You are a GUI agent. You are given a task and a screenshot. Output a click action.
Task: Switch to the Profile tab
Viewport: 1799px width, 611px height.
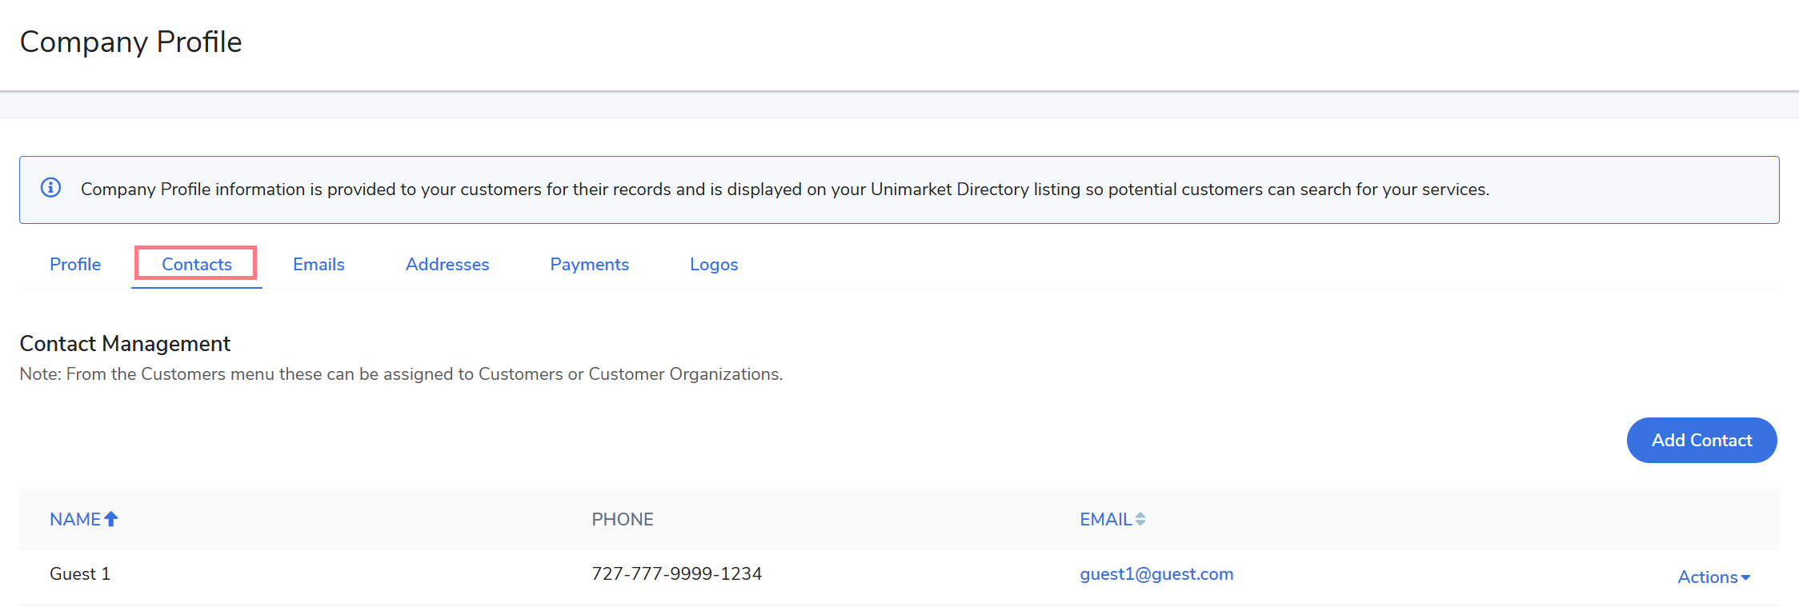[75, 265]
